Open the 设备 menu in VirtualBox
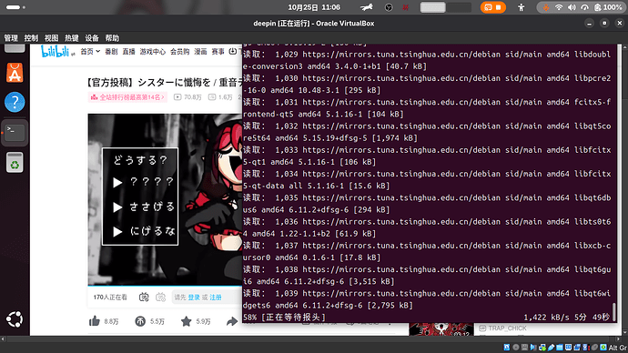 [92, 38]
